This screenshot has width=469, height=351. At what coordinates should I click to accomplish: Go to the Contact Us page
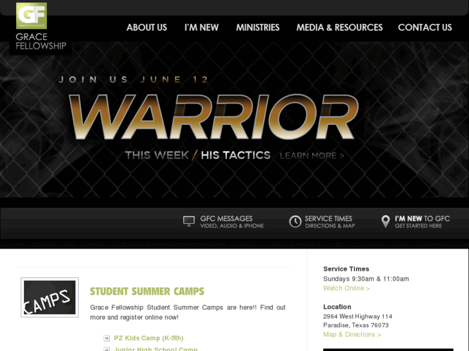(x=424, y=28)
